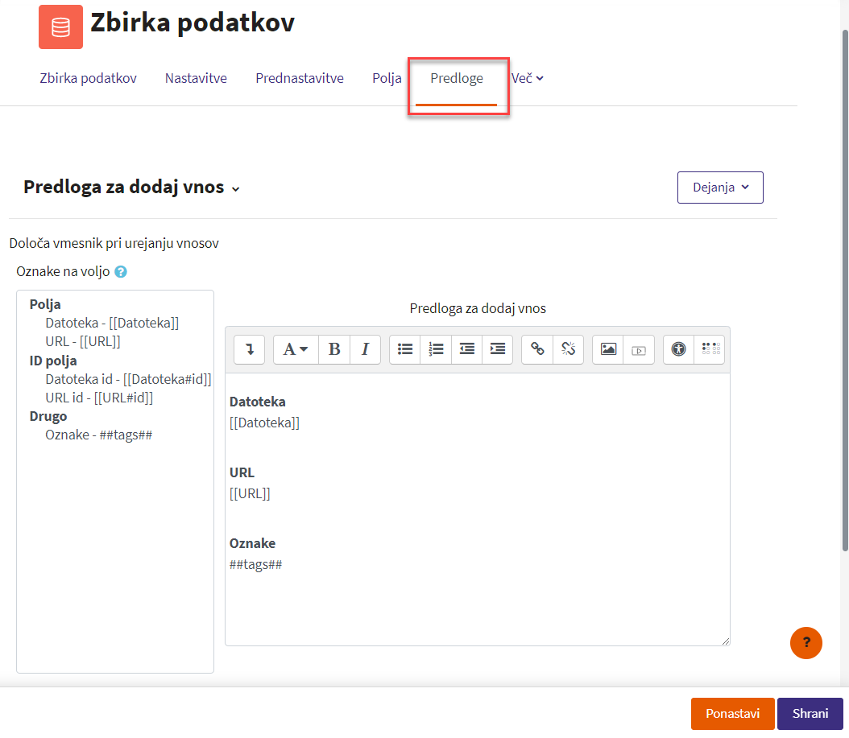Open the screenreader helper icon
The height and width of the screenshot is (738, 849).
point(710,349)
